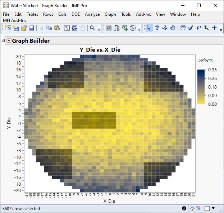Viewport: 224px width, 213px height.
Task: Expand the graph toolbar overflow arrow
Action: point(139,30)
